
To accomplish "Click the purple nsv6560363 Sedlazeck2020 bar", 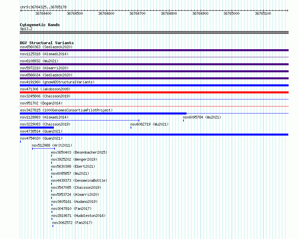I will (x=154, y=50).
